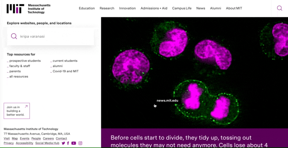
Task: Open MIT's YouTube channel
Action: click(x=73, y=143)
